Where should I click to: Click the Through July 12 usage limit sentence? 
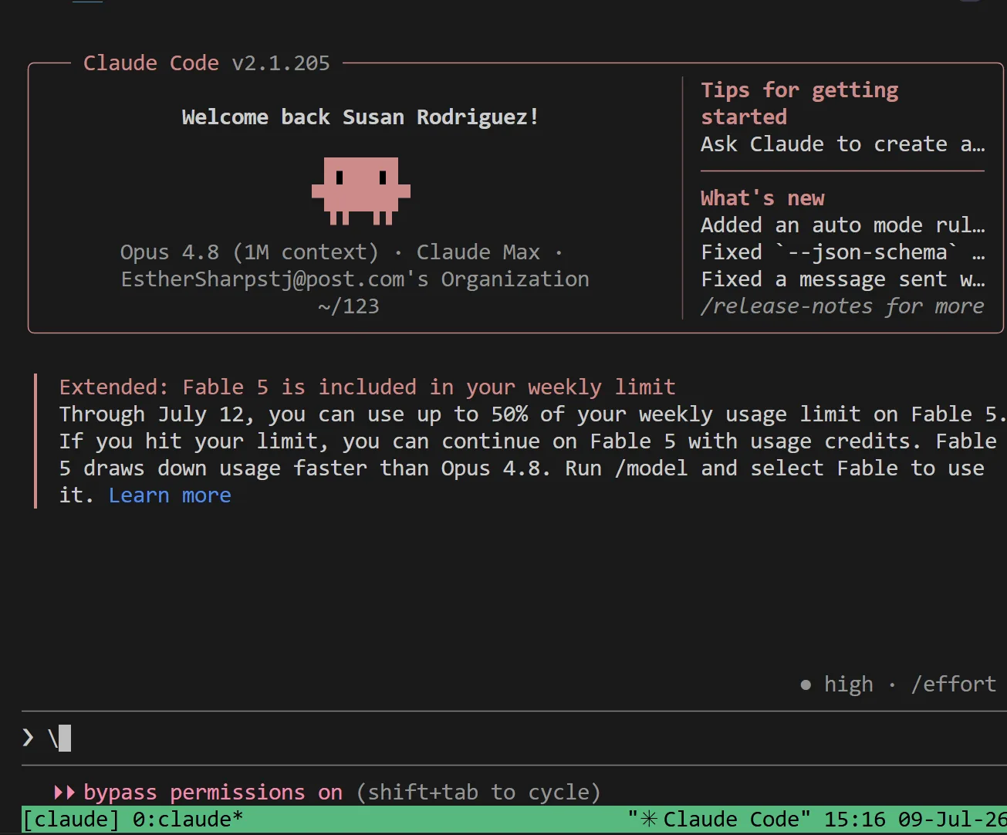click(x=532, y=414)
